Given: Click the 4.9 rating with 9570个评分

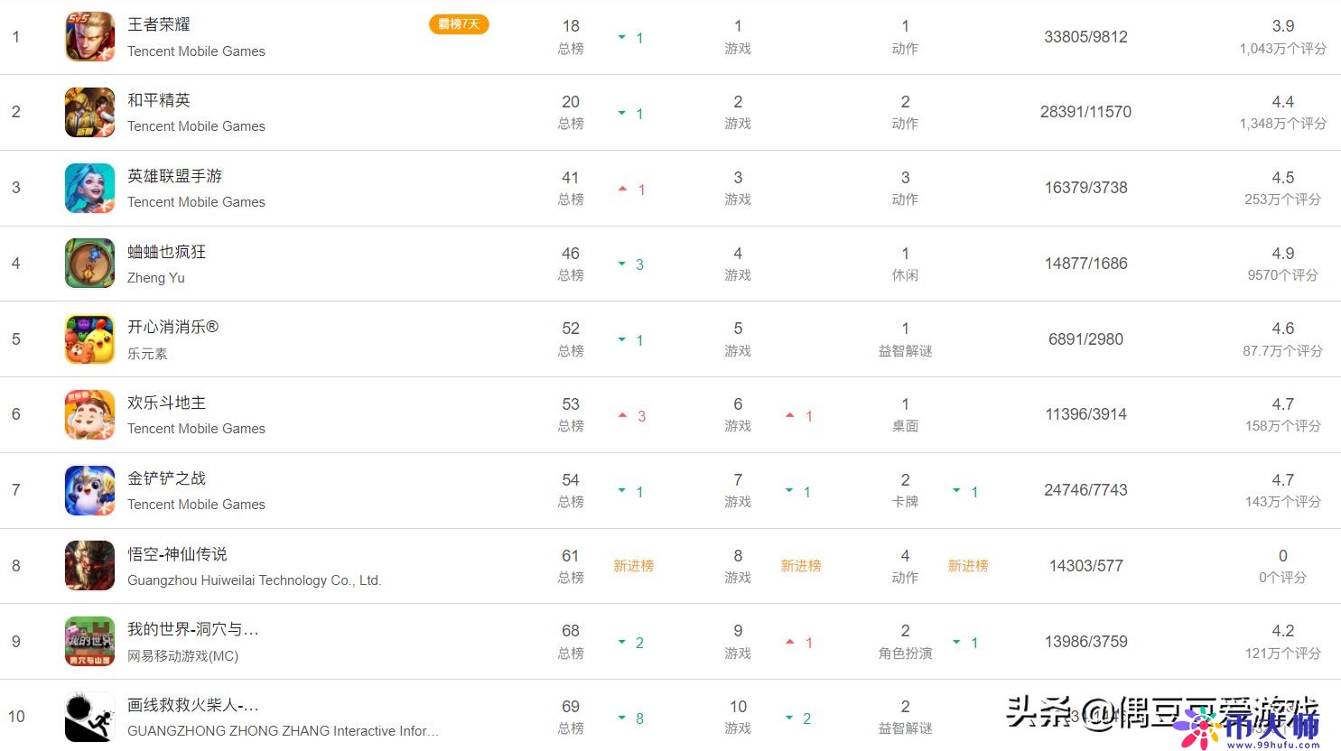Looking at the screenshot, I should coord(1282,264).
